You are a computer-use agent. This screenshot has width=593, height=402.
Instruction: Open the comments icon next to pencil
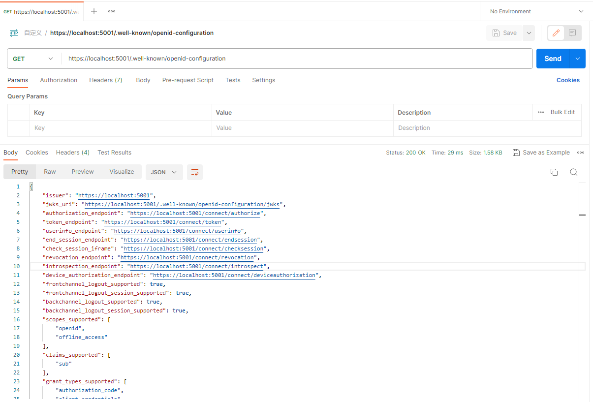coord(572,33)
